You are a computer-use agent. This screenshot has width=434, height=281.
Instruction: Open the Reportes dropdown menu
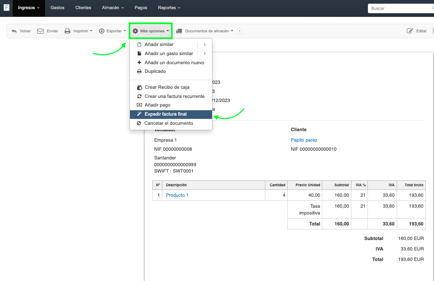[169, 8]
